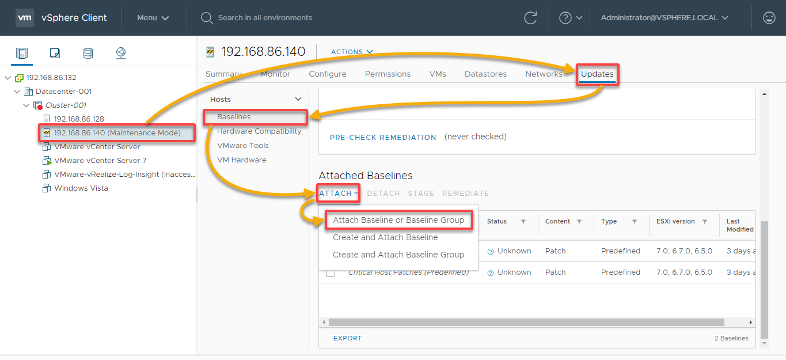Switch to the VMs tab
Image resolution: width=786 pixels, height=360 pixels.
pos(438,74)
